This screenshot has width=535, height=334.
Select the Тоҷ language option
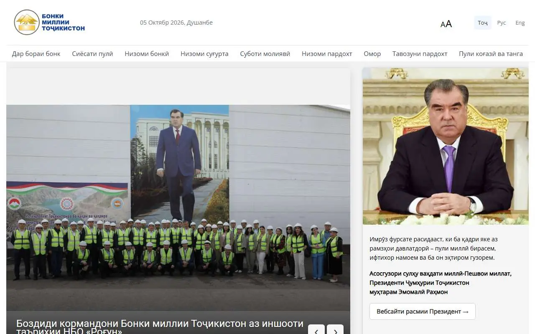[483, 23]
